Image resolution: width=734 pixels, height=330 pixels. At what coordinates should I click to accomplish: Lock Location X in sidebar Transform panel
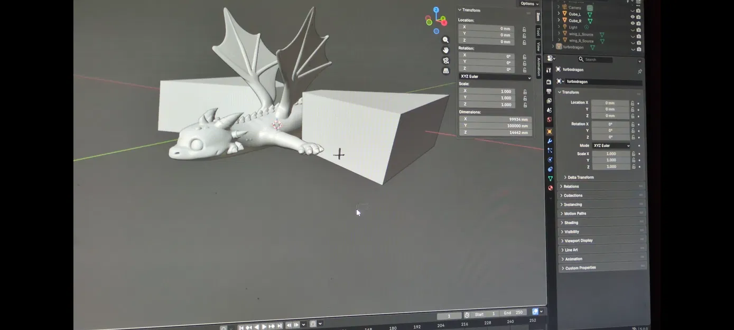pos(524,29)
